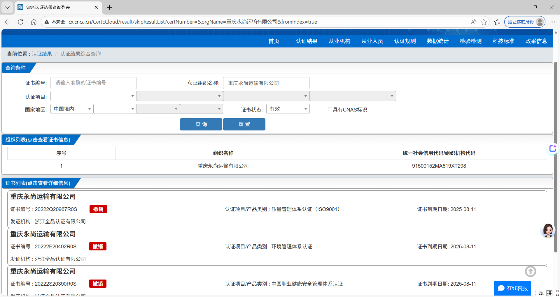Open the favorites list icon

497,22
